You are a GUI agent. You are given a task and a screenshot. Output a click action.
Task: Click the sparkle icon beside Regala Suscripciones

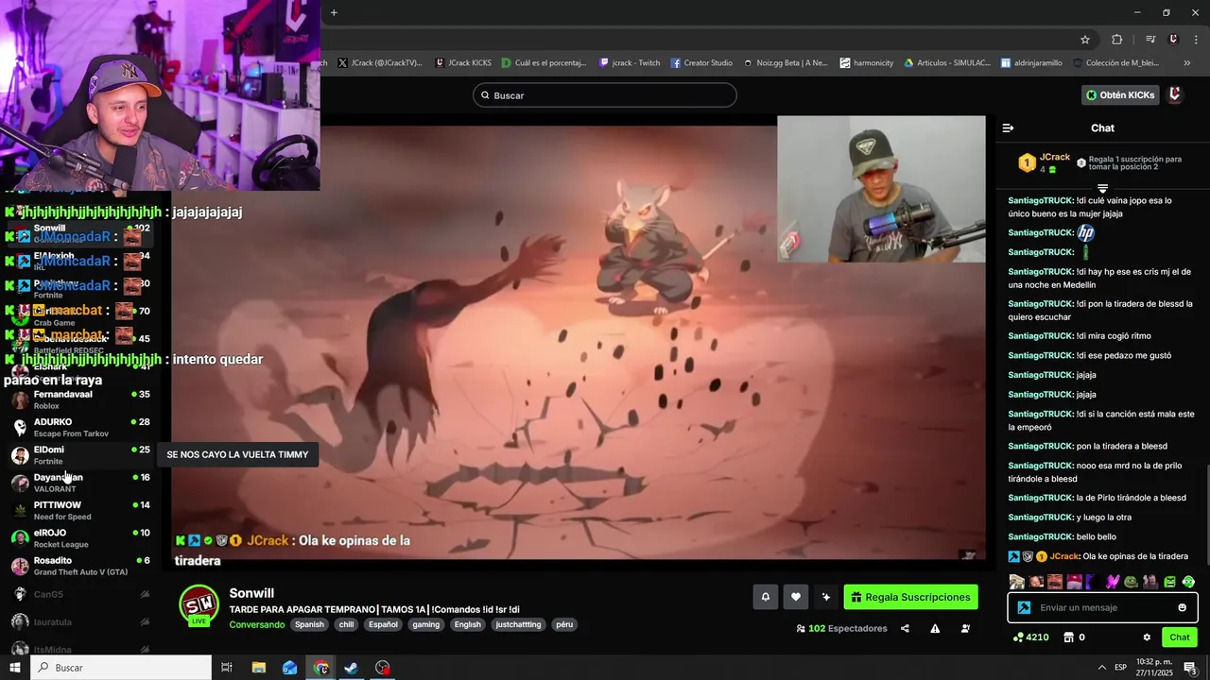(826, 597)
